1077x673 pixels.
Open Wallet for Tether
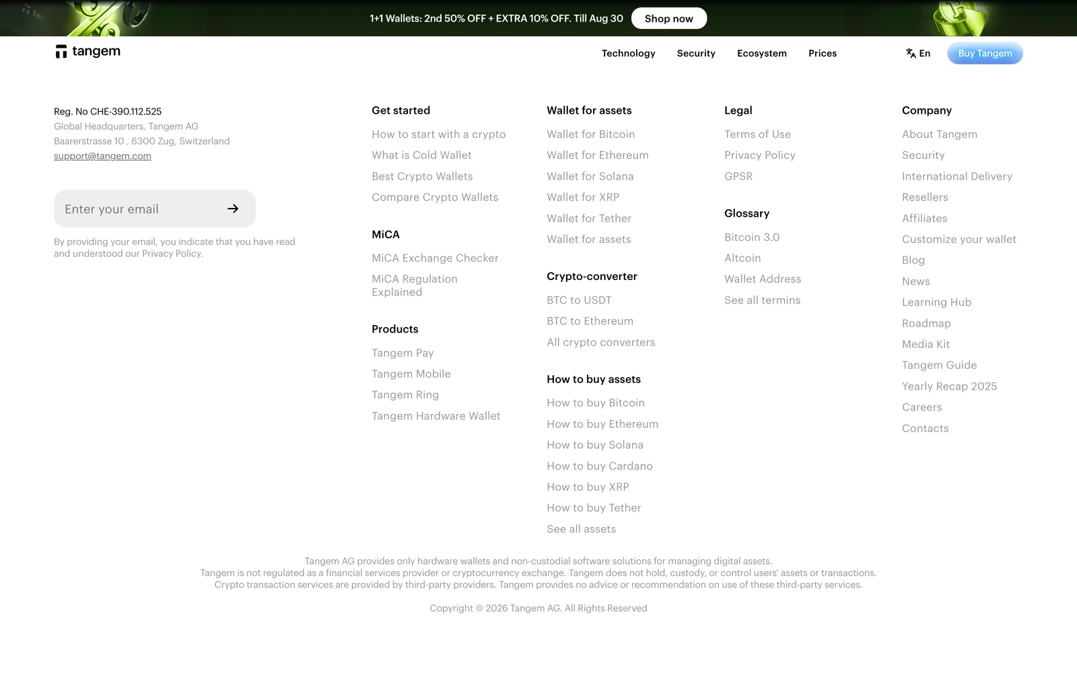(589, 218)
